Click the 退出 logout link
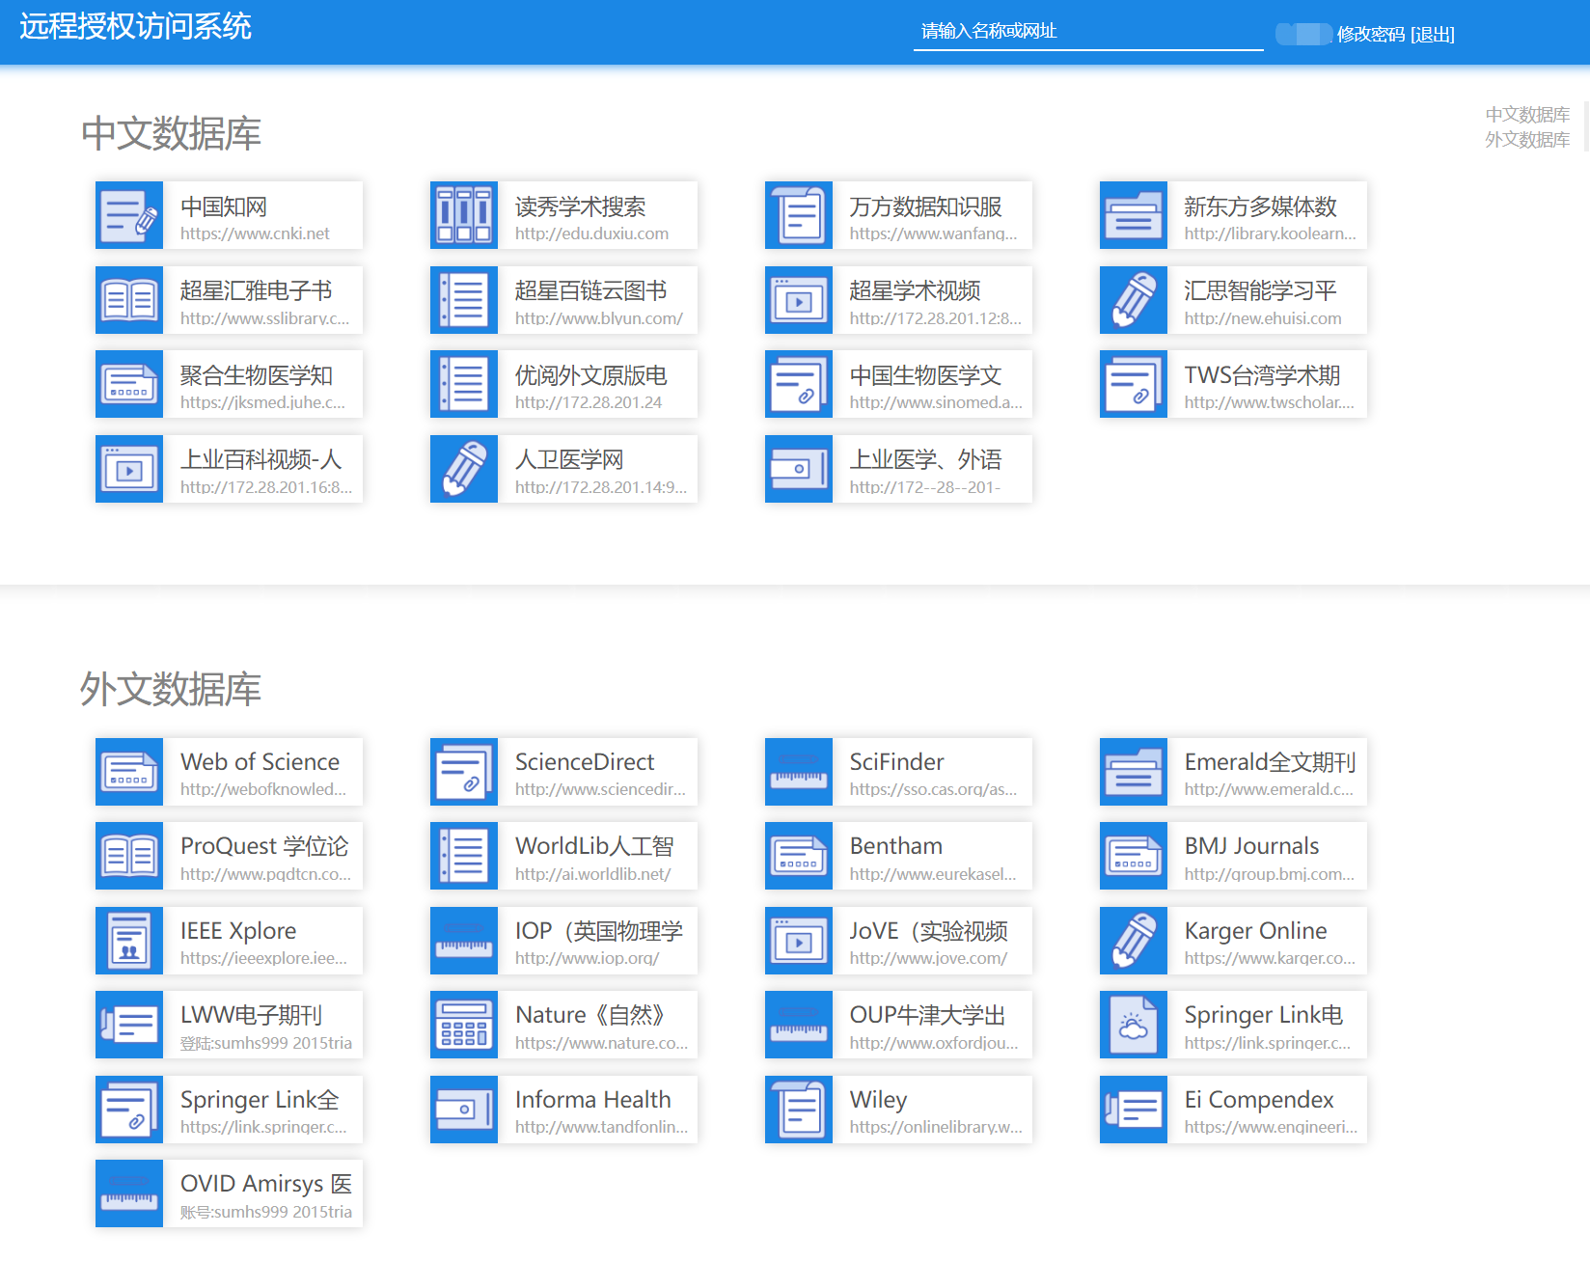 point(1433,35)
